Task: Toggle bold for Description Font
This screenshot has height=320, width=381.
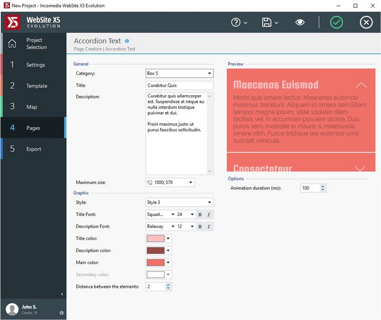Action: click(200, 226)
